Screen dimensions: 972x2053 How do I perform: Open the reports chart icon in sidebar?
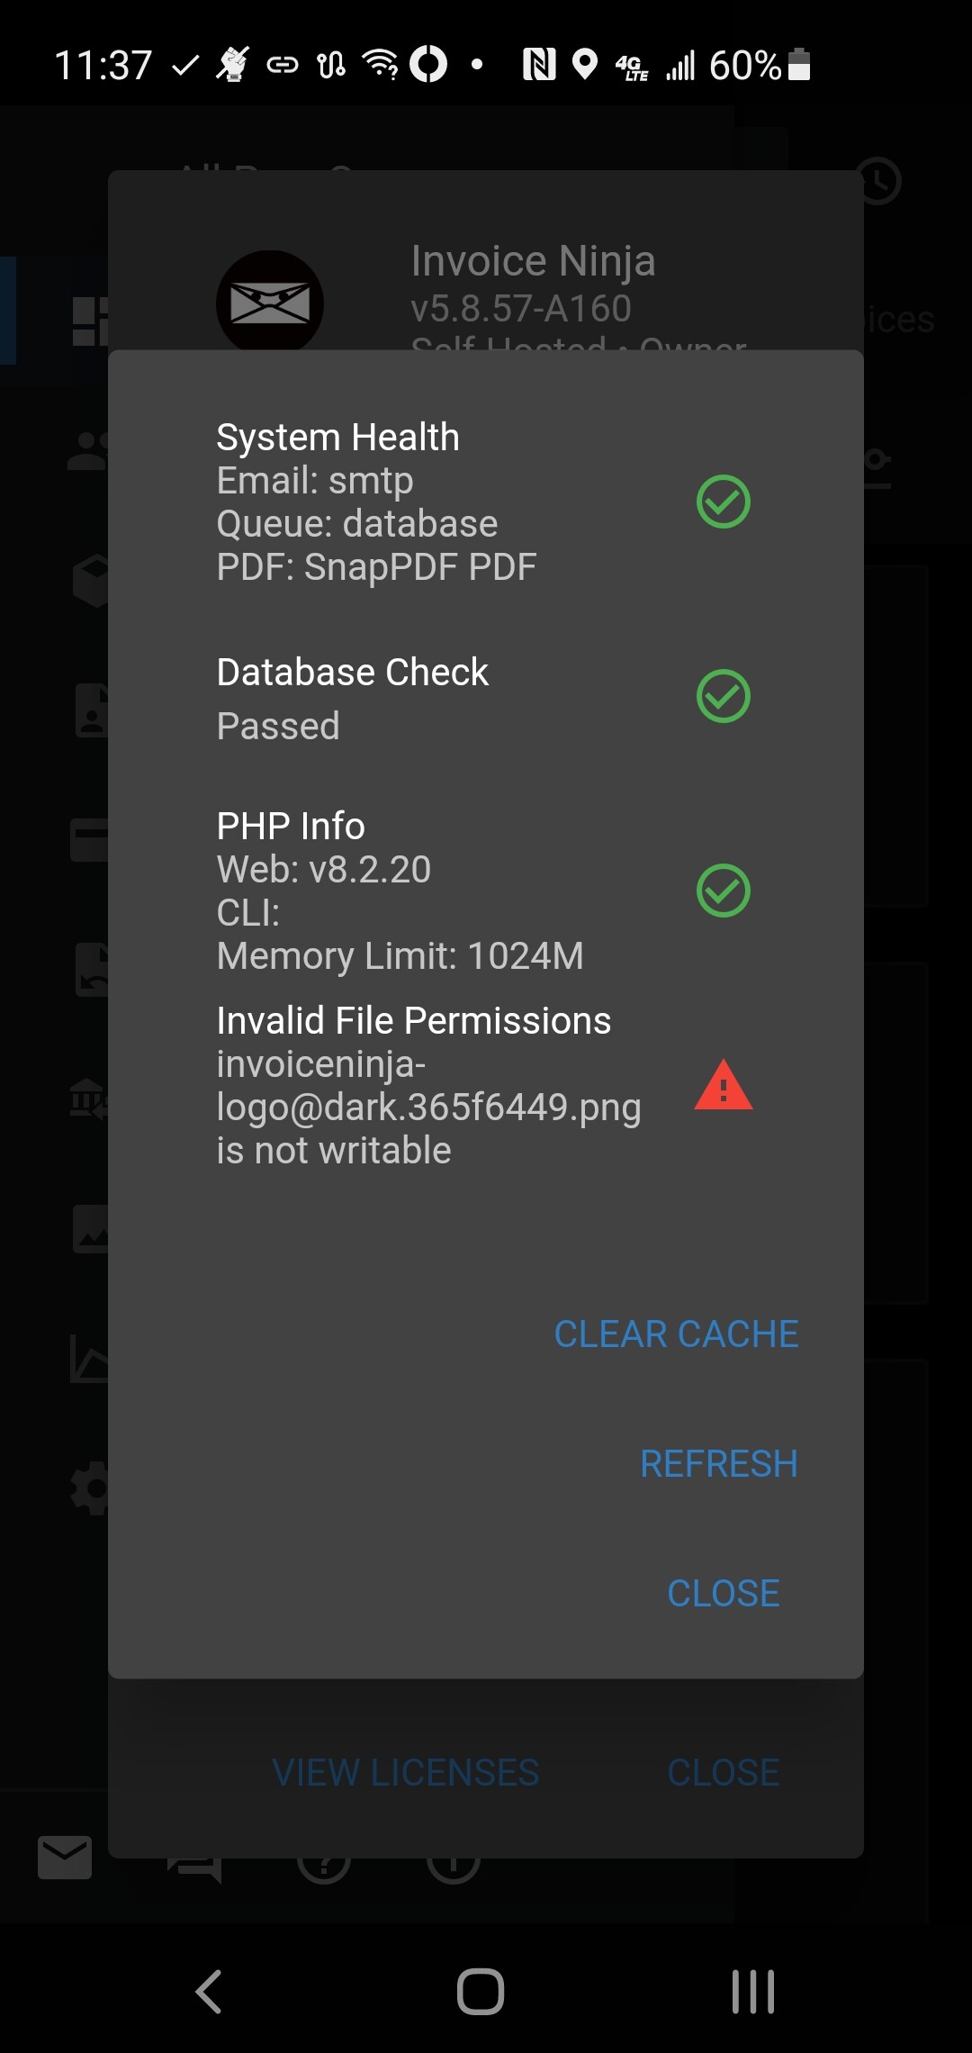click(89, 1359)
